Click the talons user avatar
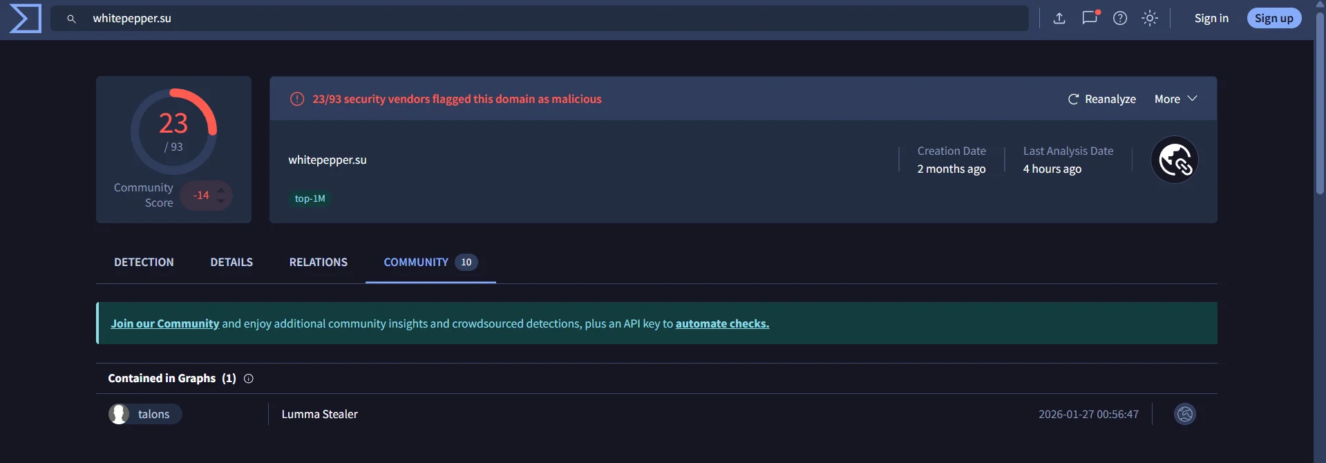The height and width of the screenshot is (463, 1326). 119,414
